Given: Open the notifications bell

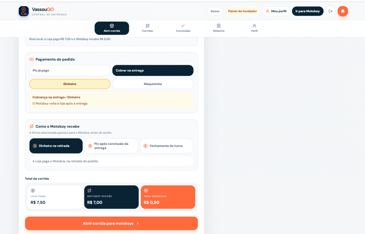Looking at the screenshot, I should [343, 11].
